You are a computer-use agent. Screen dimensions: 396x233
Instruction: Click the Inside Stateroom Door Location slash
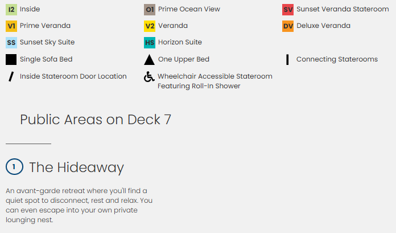10,77
